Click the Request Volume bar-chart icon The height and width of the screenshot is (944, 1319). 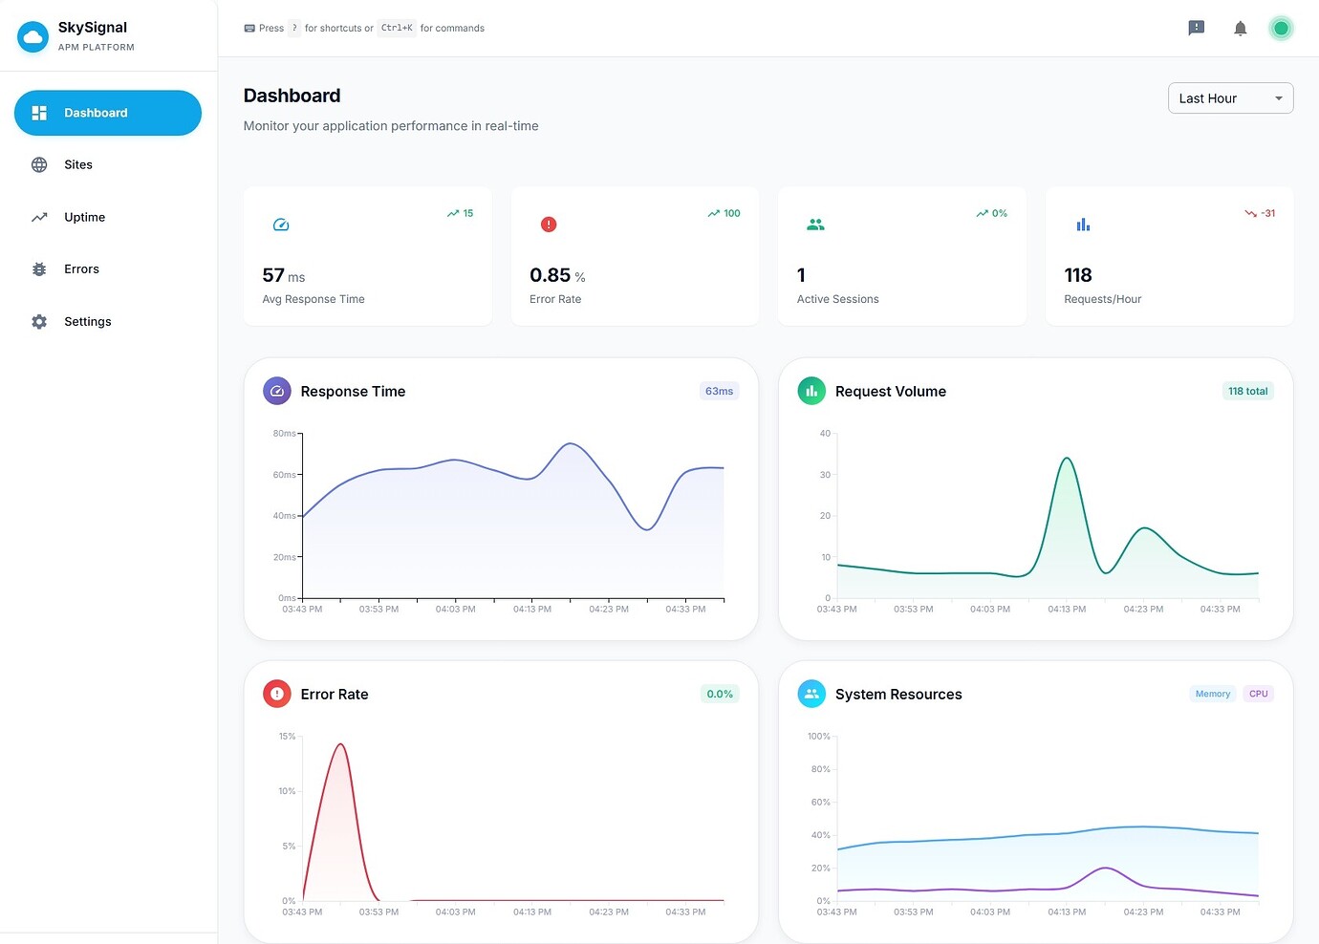coord(811,391)
